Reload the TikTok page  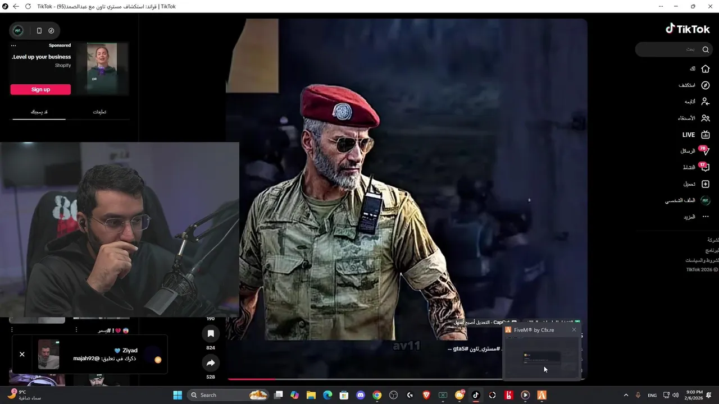[x=28, y=7]
